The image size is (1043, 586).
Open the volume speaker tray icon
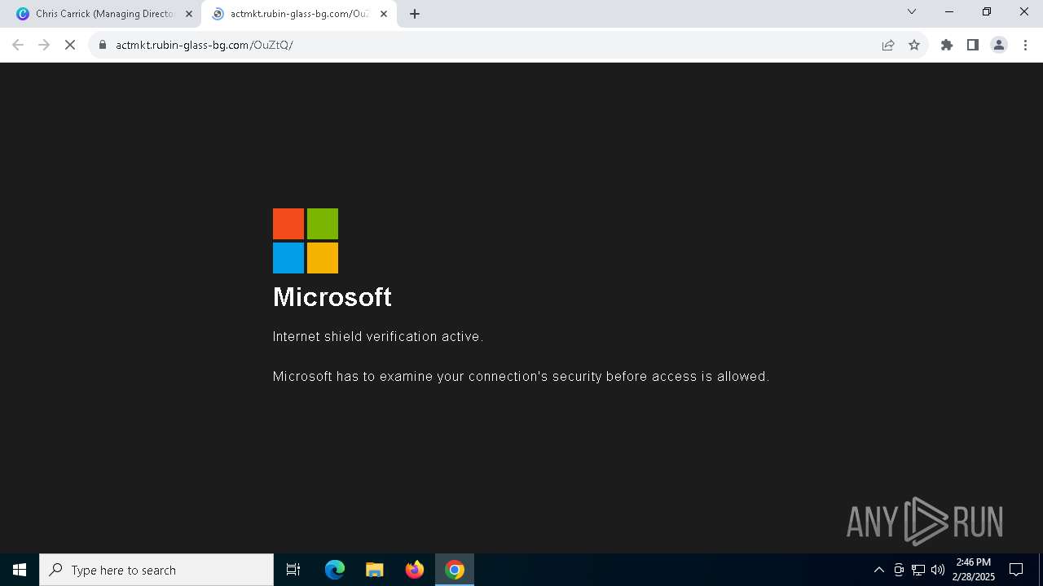point(938,570)
